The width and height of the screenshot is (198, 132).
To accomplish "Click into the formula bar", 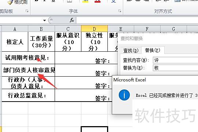I will click(137, 20).
